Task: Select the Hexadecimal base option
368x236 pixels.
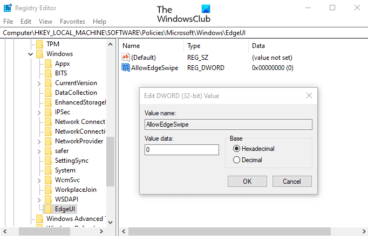Action: (x=254, y=149)
